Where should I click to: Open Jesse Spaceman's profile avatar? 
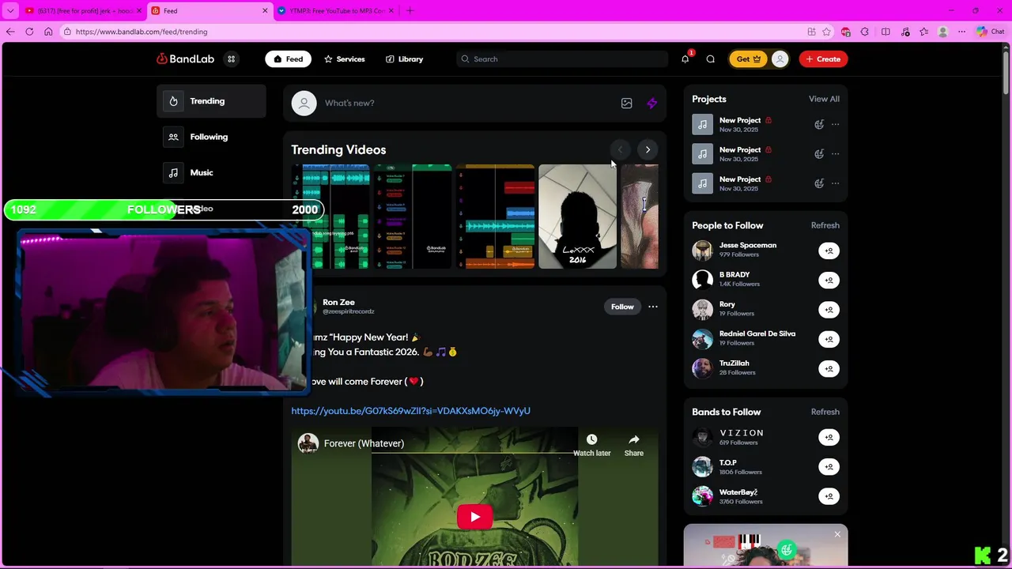point(702,251)
